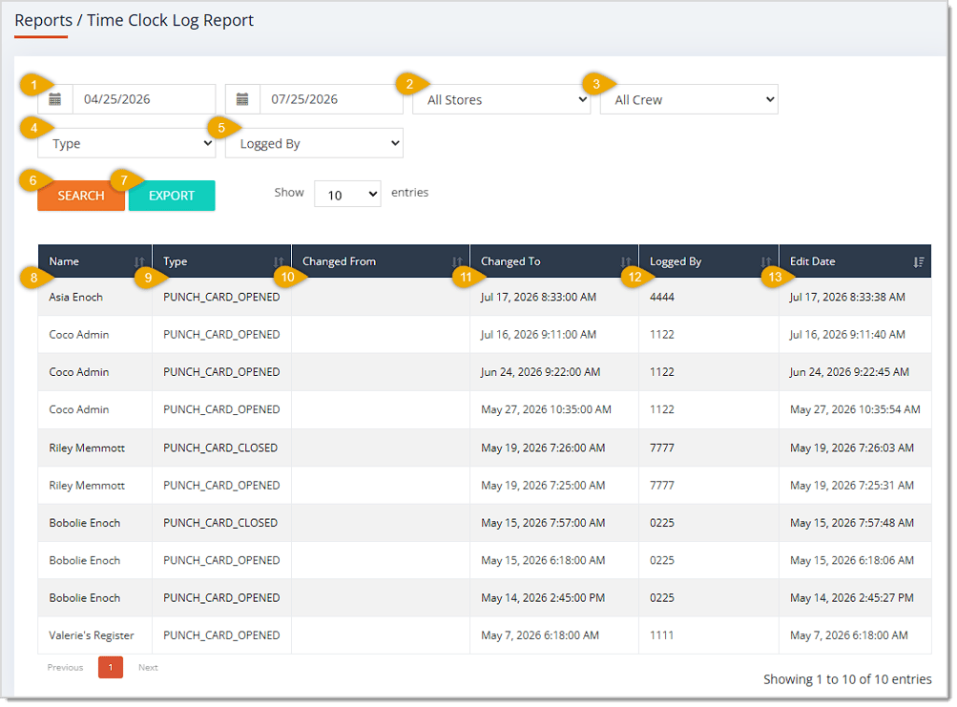Sort the table by the Changed From column

click(x=381, y=262)
